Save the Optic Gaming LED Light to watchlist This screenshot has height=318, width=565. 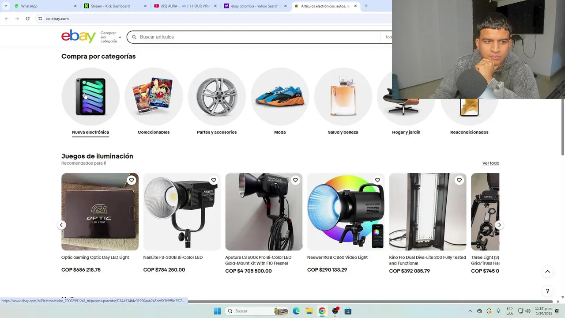click(132, 180)
